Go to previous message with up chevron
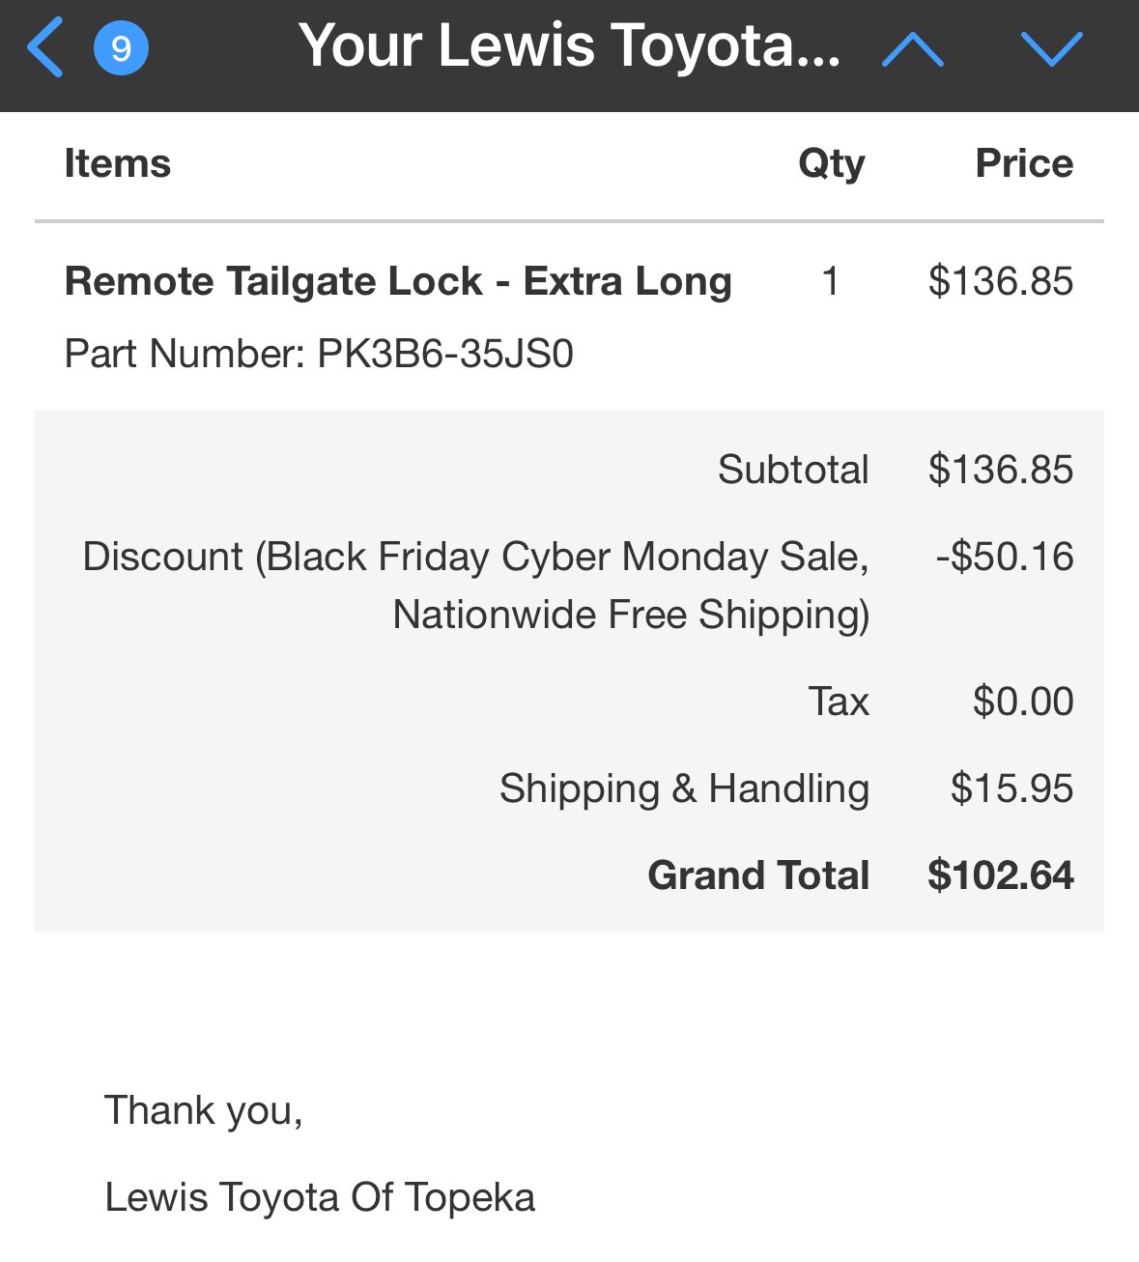This screenshot has height=1262, width=1139. (913, 48)
